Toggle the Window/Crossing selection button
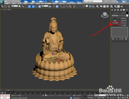 click(29, 6)
